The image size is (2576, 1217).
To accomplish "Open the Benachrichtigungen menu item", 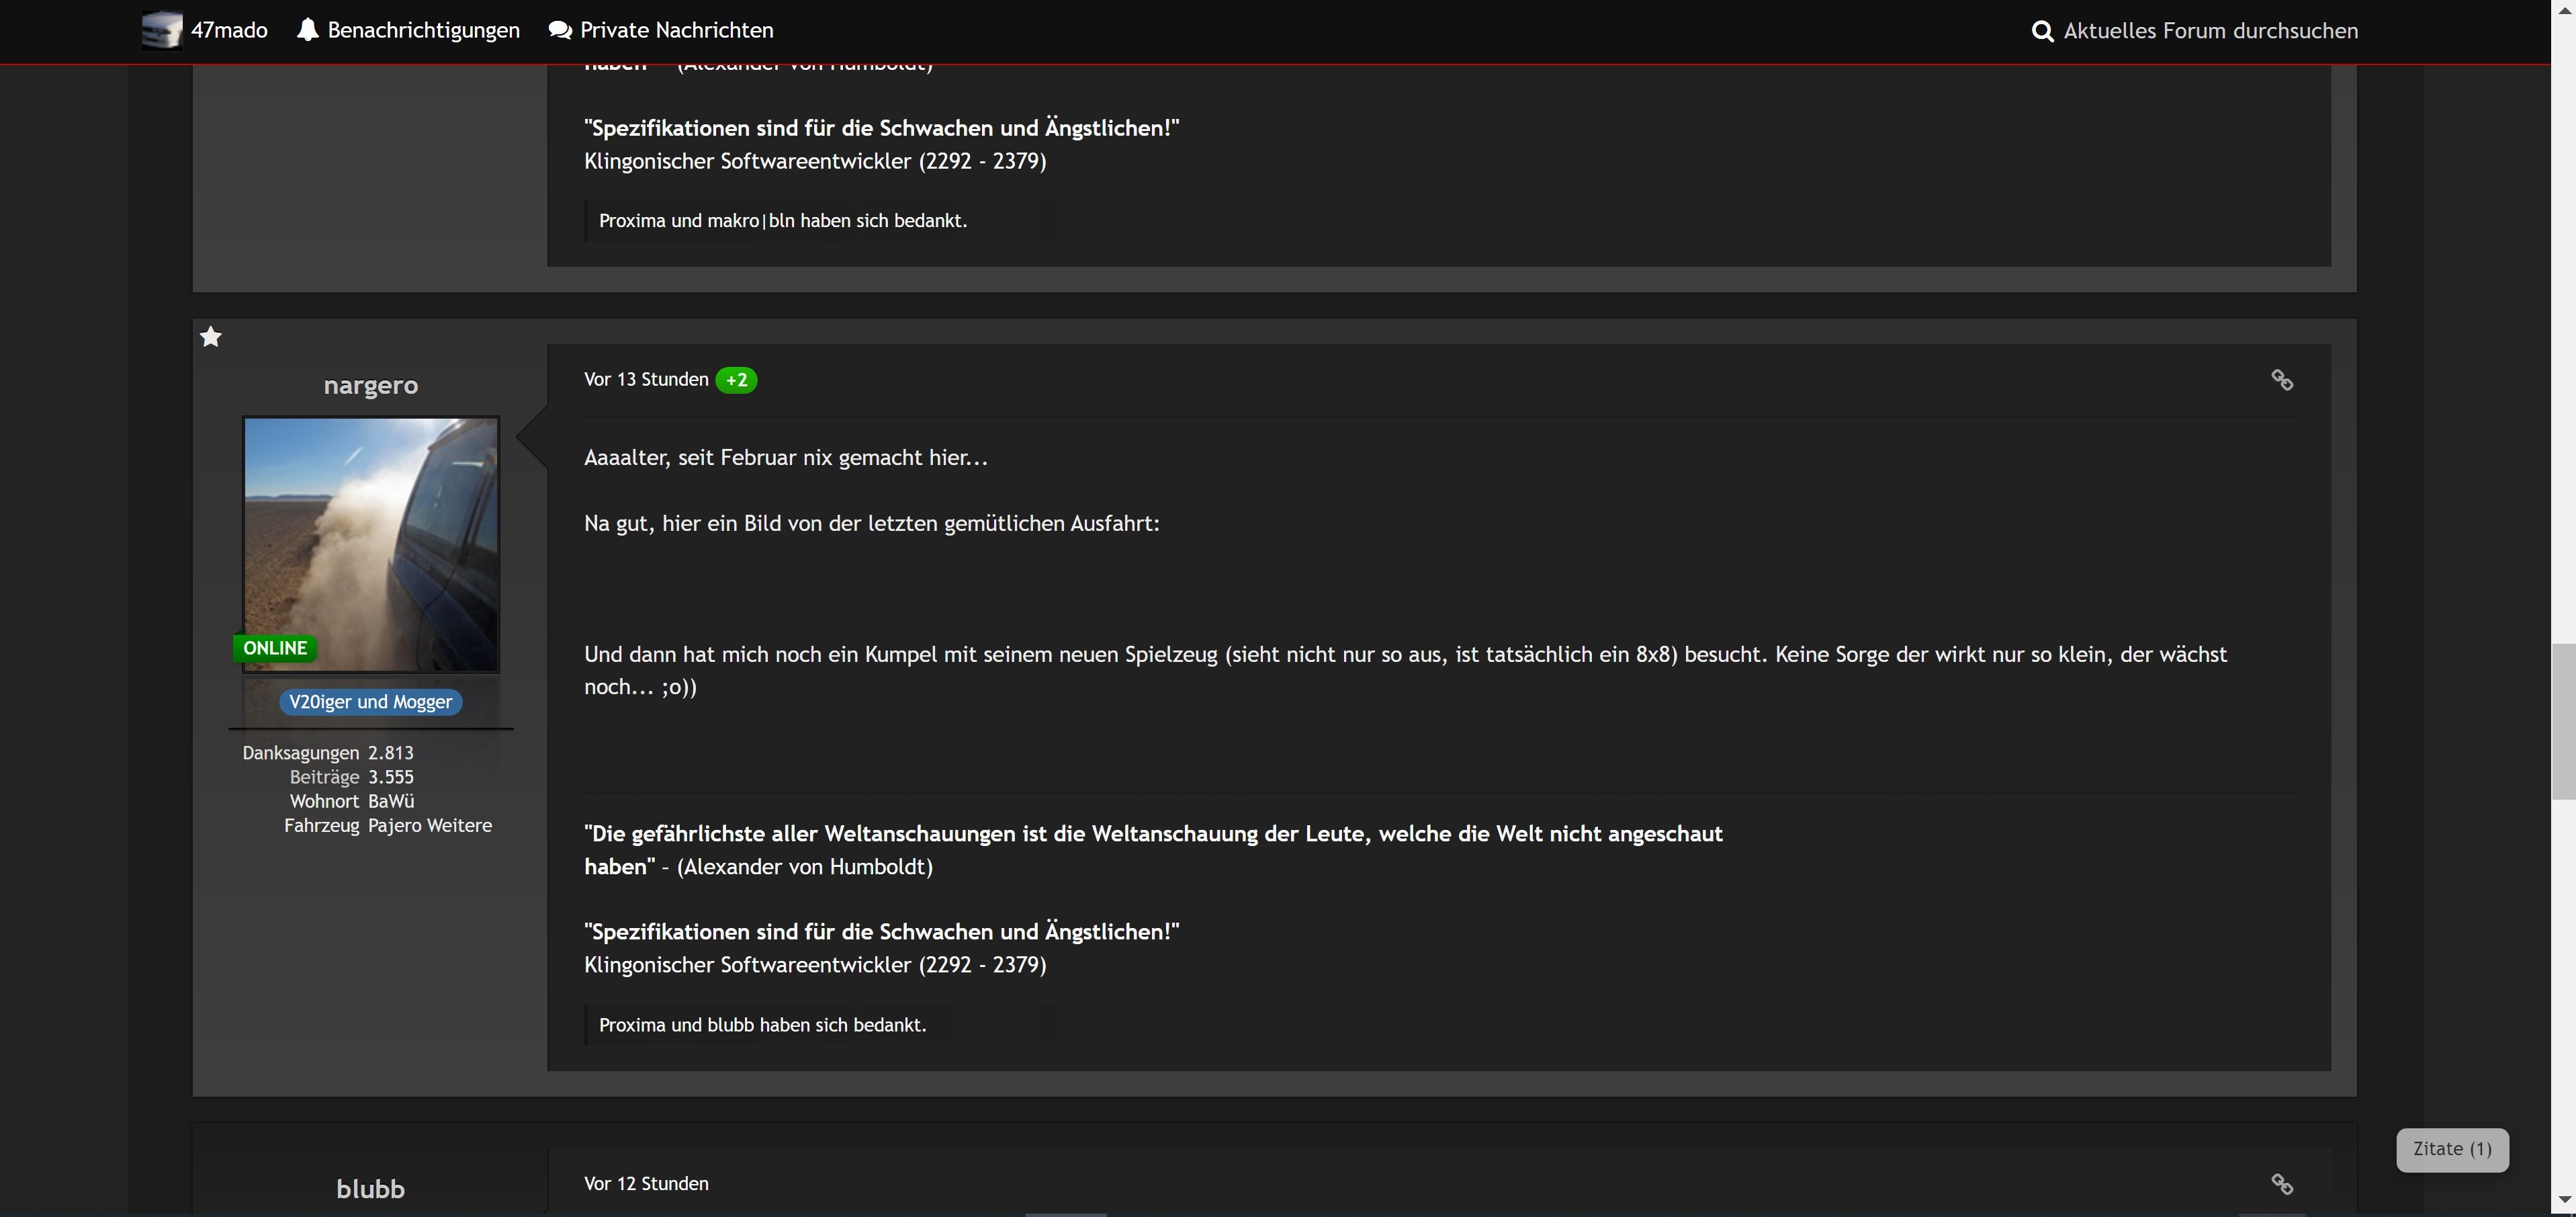I will point(423,30).
